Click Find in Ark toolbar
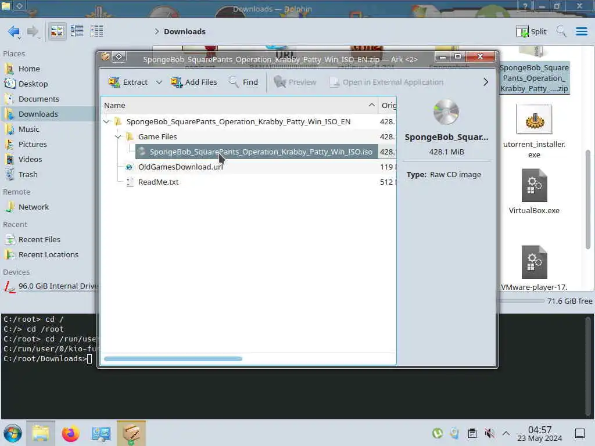Image resolution: width=595 pixels, height=446 pixels. [243, 82]
